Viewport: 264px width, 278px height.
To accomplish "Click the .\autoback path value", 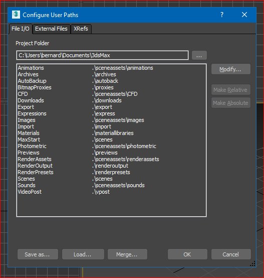I will click(x=105, y=81).
